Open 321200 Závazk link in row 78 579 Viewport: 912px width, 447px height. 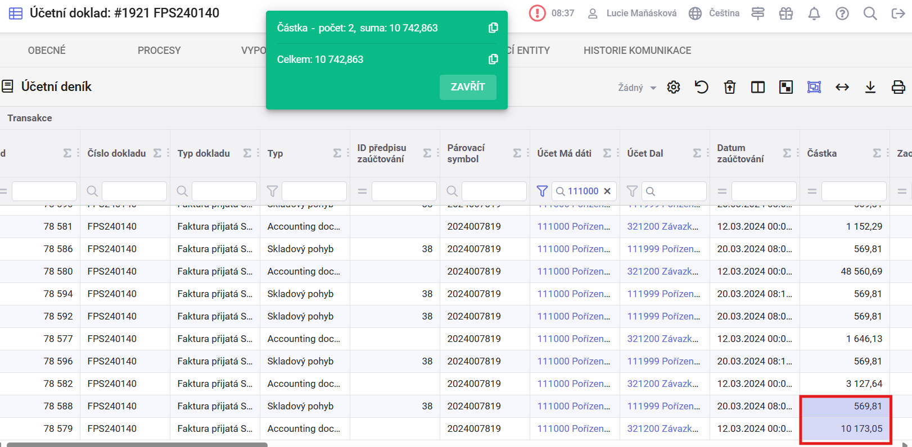click(663, 428)
